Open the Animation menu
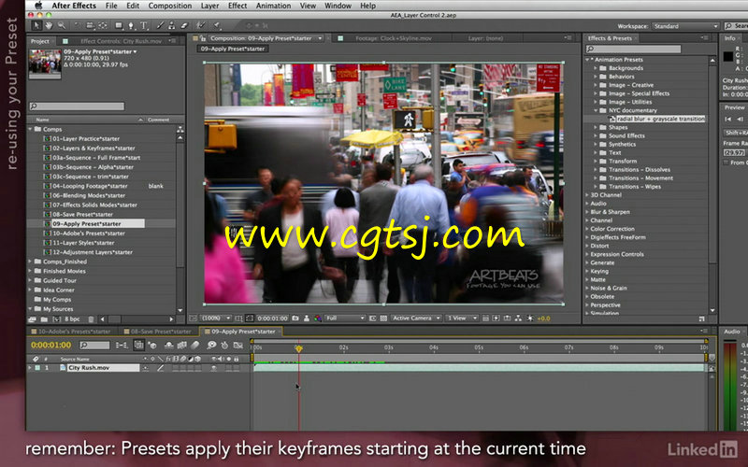Viewport: 748px width, 467px height. [x=273, y=6]
